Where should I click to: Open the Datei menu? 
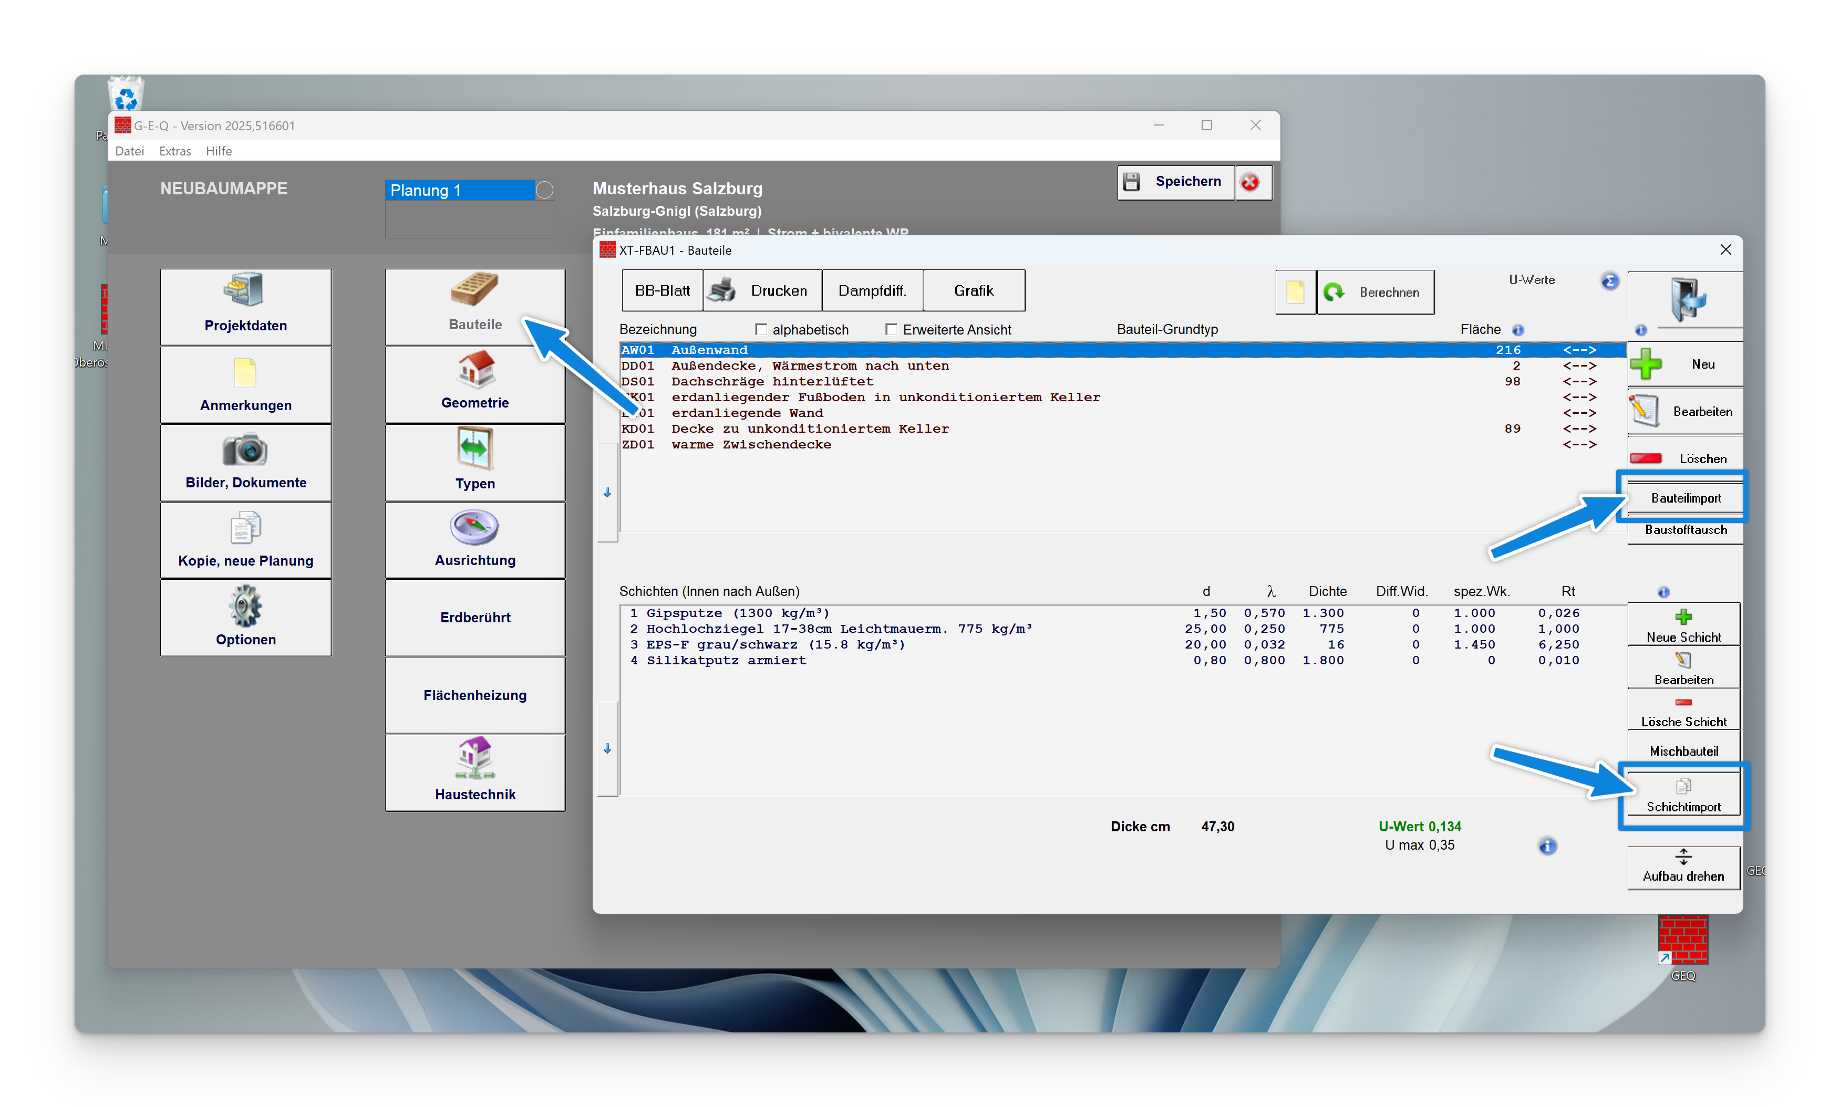pyautogui.click(x=129, y=151)
